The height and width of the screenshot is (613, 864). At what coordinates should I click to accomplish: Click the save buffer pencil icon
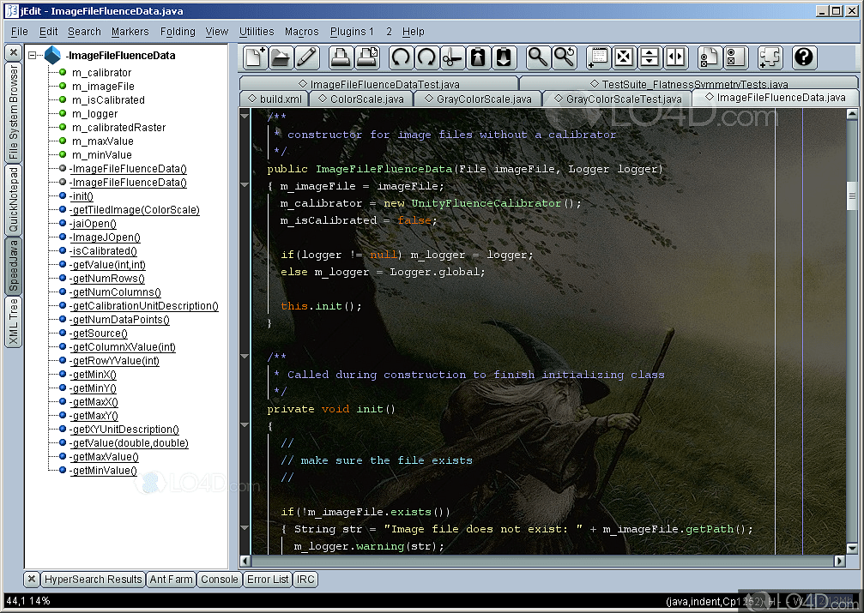pyautogui.click(x=306, y=57)
